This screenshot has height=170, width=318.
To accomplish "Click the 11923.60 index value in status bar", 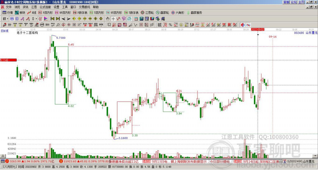I will (x=70, y=161).
